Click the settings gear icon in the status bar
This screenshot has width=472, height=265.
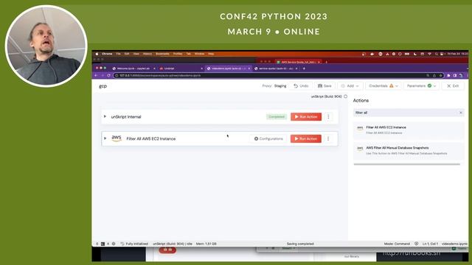(x=114, y=244)
